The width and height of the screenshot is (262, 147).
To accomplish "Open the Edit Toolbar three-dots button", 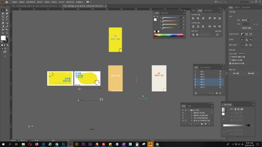I will coord(5,56).
